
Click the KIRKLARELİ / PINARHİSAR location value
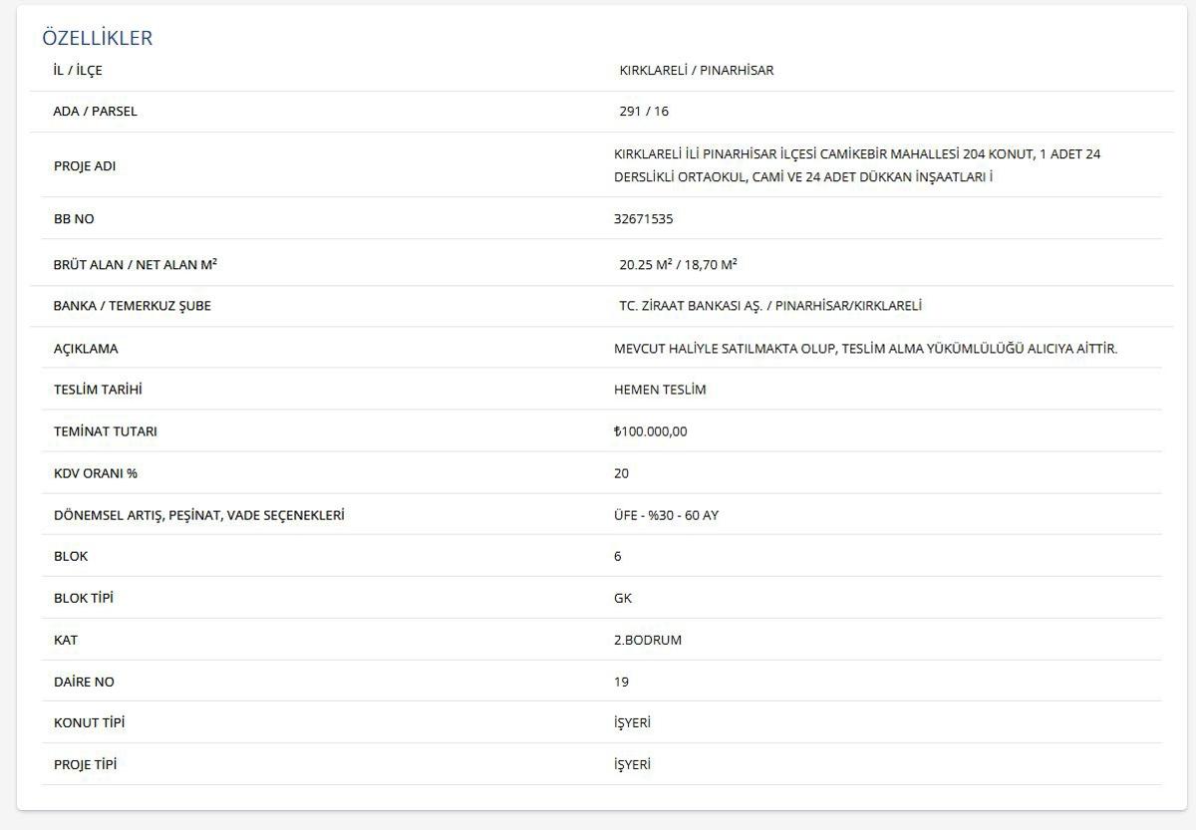tap(696, 71)
